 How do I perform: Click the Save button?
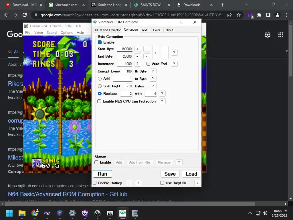point(170,174)
